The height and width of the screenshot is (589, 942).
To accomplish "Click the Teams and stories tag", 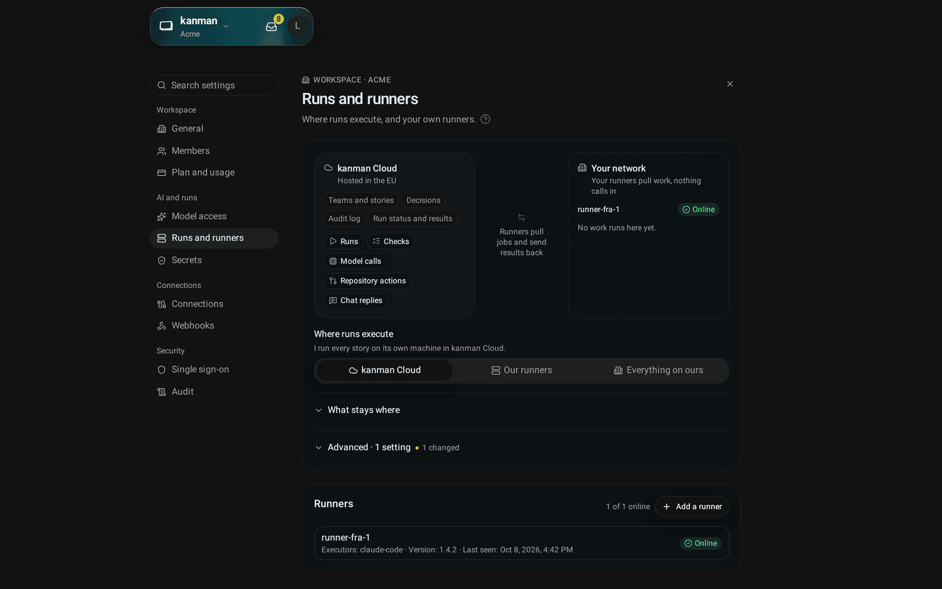I will point(361,200).
